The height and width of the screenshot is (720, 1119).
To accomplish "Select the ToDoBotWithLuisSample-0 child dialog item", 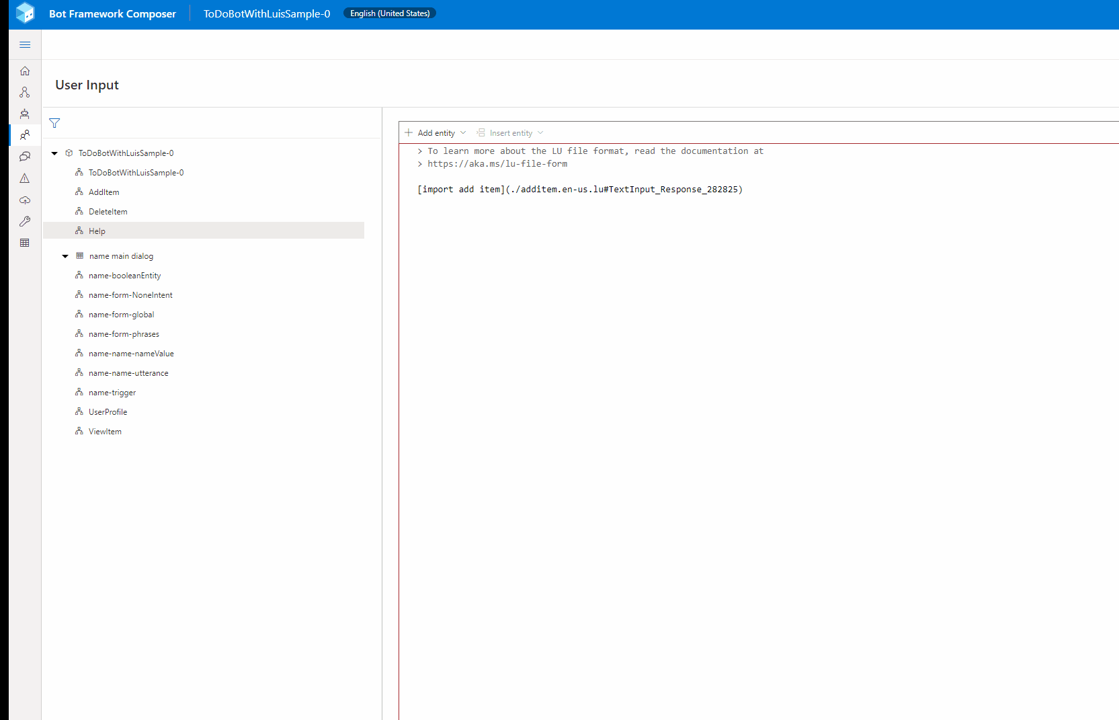I will tap(204, 173).
